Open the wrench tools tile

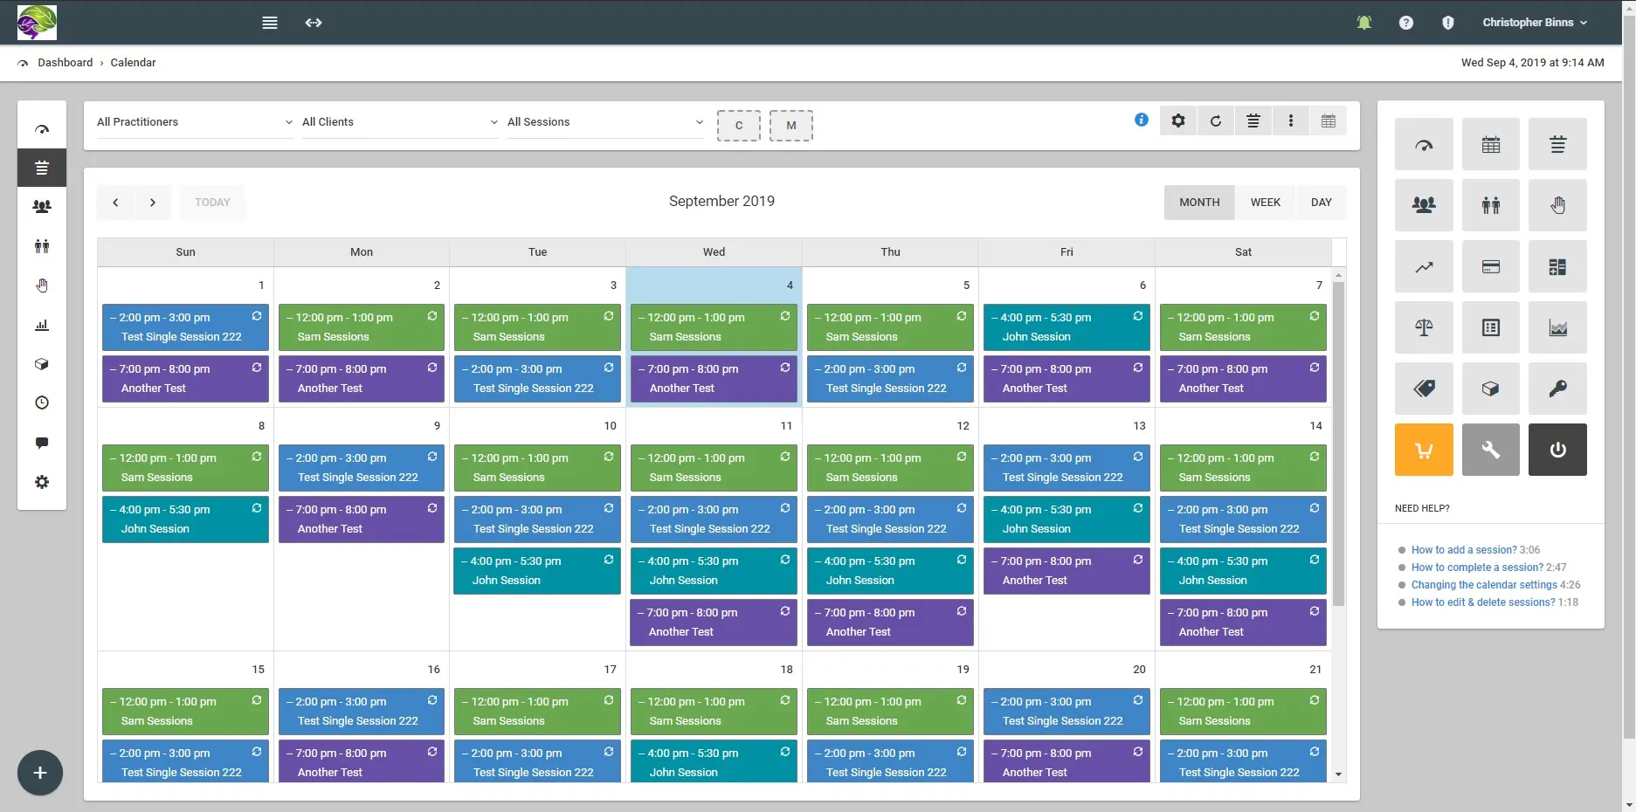point(1490,450)
